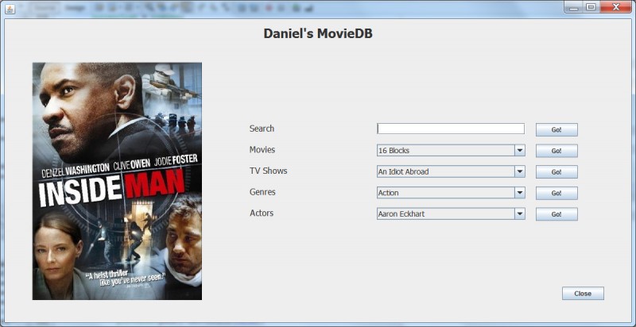Image resolution: width=636 pixels, height=327 pixels.
Task: Click the Go! button next to Search
Action: click(x=556, y=130)
